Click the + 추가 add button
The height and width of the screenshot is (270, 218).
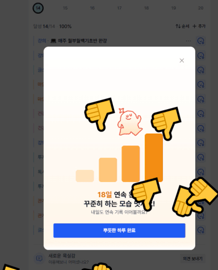pyautogui.click(x=199, y=26)
